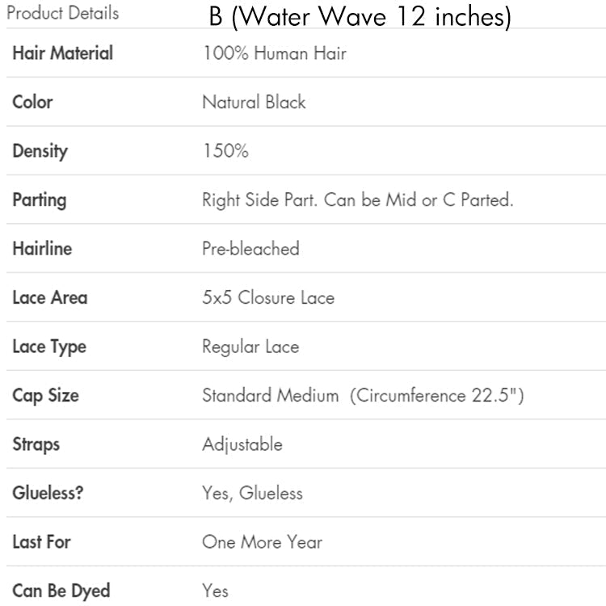Click the Hairline label
This screenshot has height=606, width=606.
(42, 249)
